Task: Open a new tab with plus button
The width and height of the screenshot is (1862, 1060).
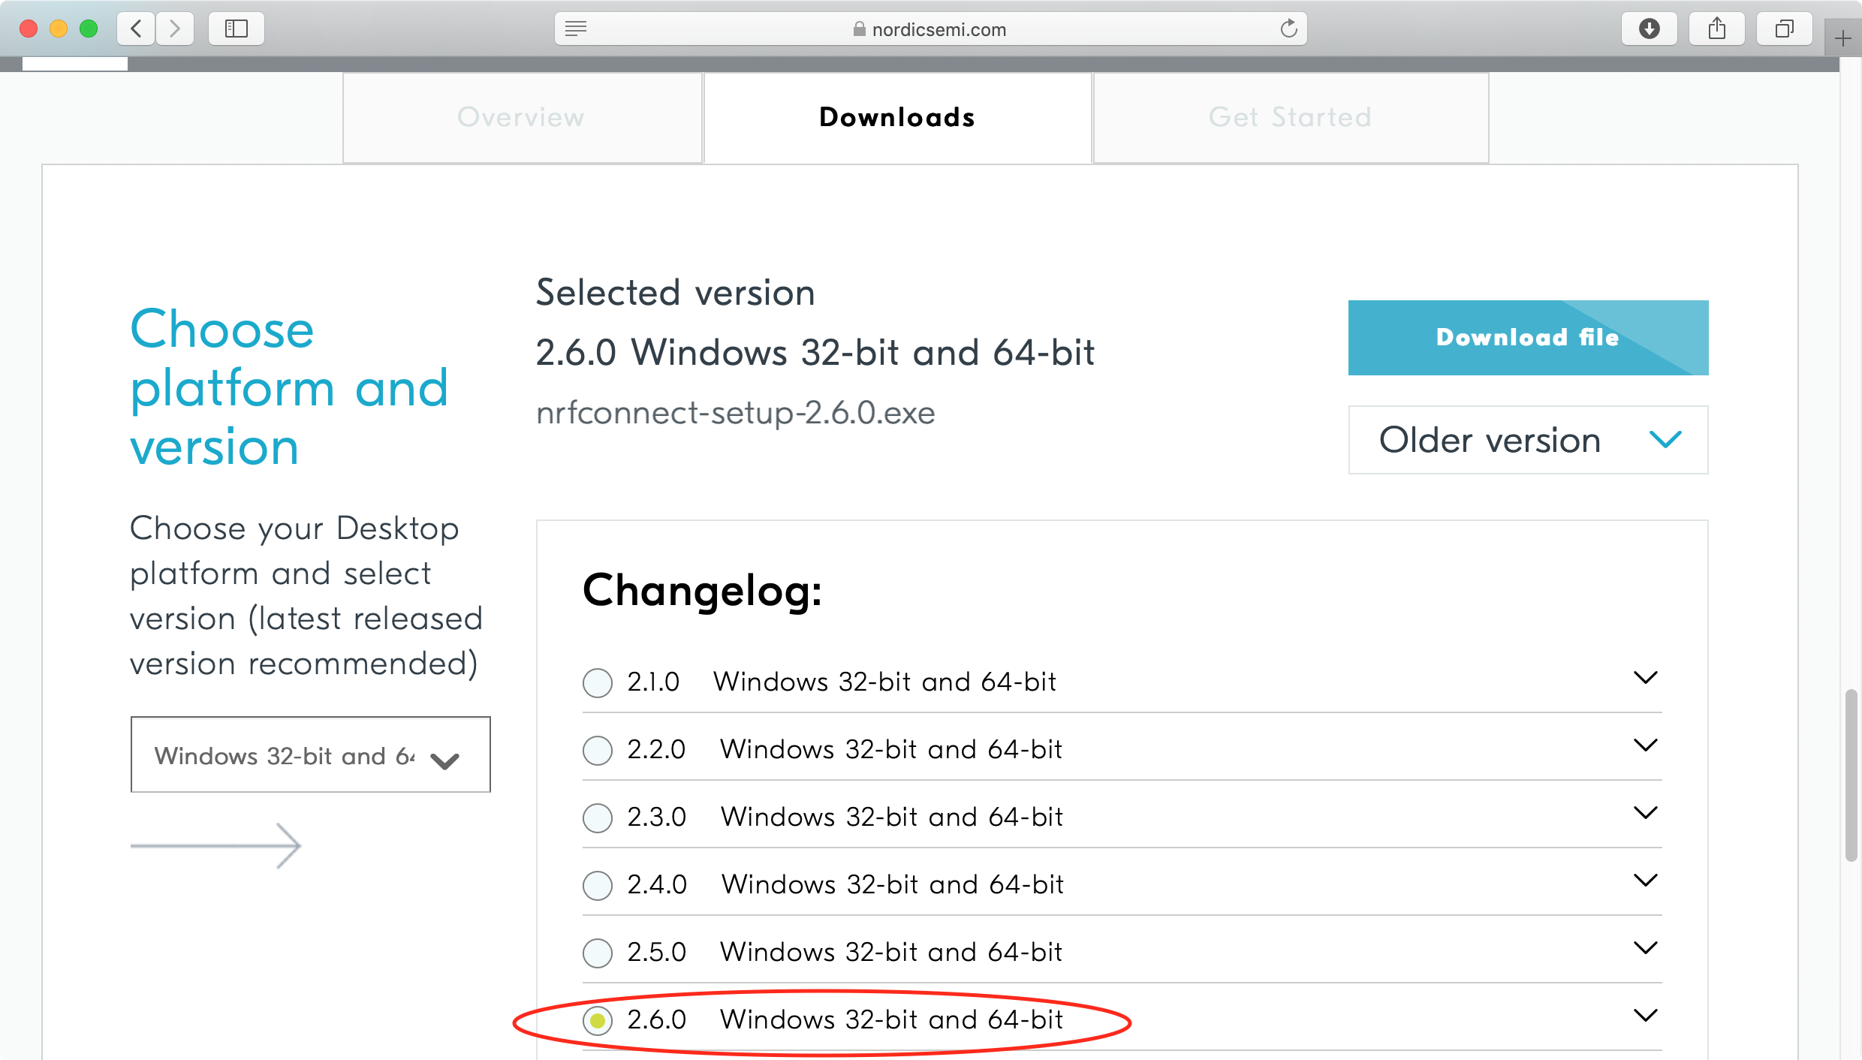Action: point(1842,38)
